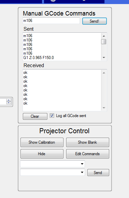The image size is (129, 198).
Task: Click the Hide button in Projector Control
Action: click(42, 154)
